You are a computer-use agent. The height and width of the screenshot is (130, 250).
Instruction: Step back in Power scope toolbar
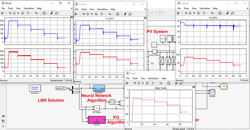[x=10, y=13]
